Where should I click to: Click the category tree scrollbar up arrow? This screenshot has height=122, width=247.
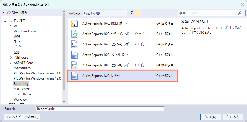point(64,11)
